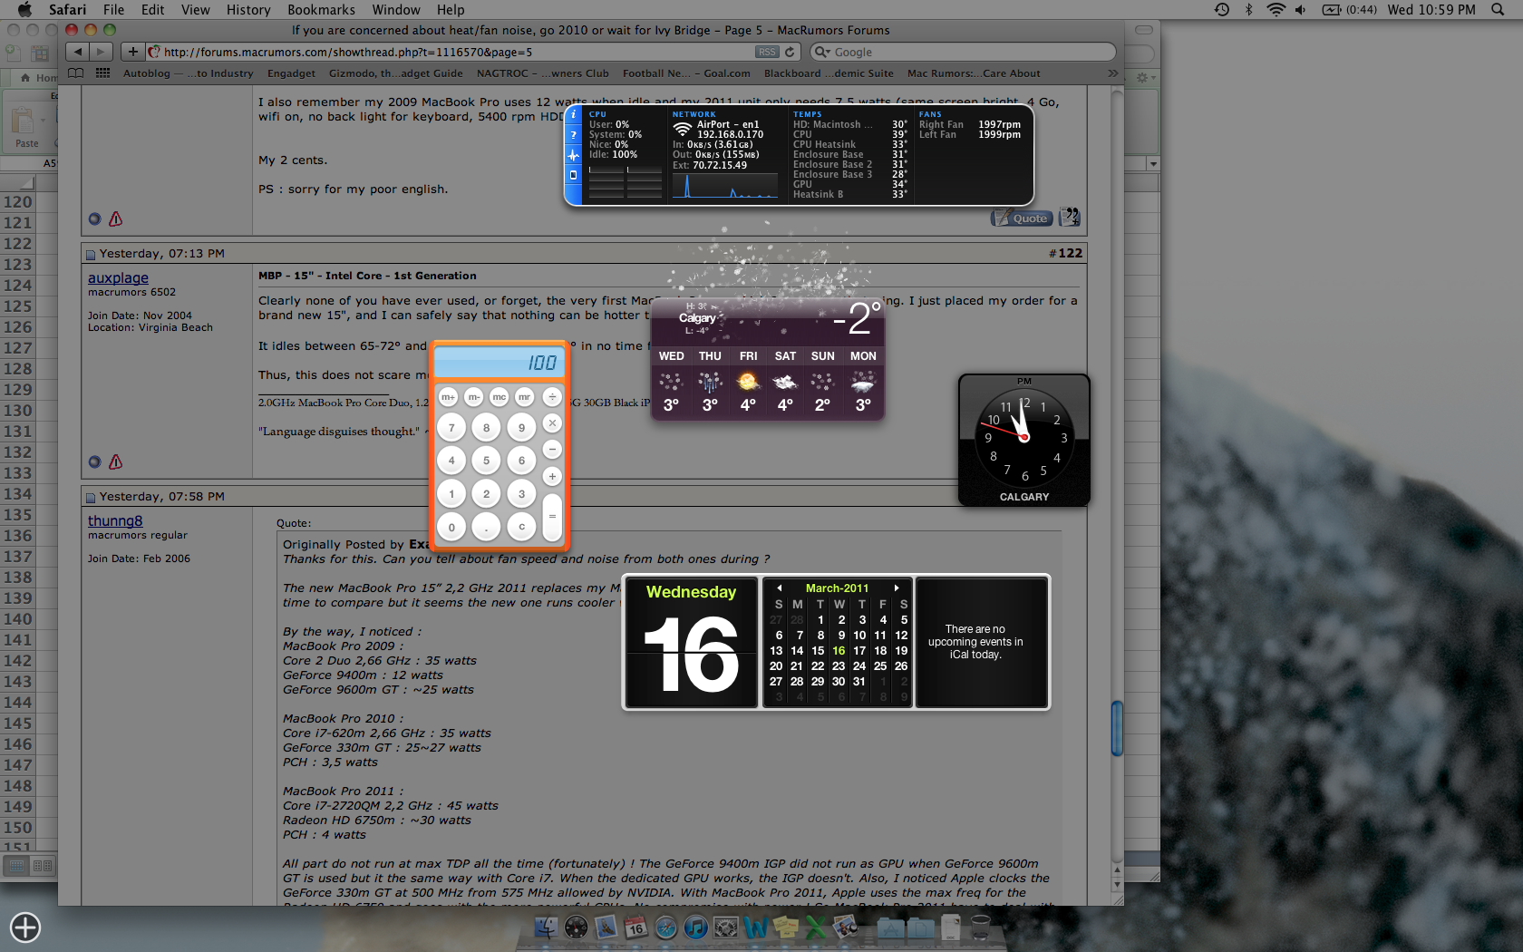The height and width of the screenshot is (952, 1523).
Task: Report post 122 with the warning triangle icon
Action: (x=116, y=461)
